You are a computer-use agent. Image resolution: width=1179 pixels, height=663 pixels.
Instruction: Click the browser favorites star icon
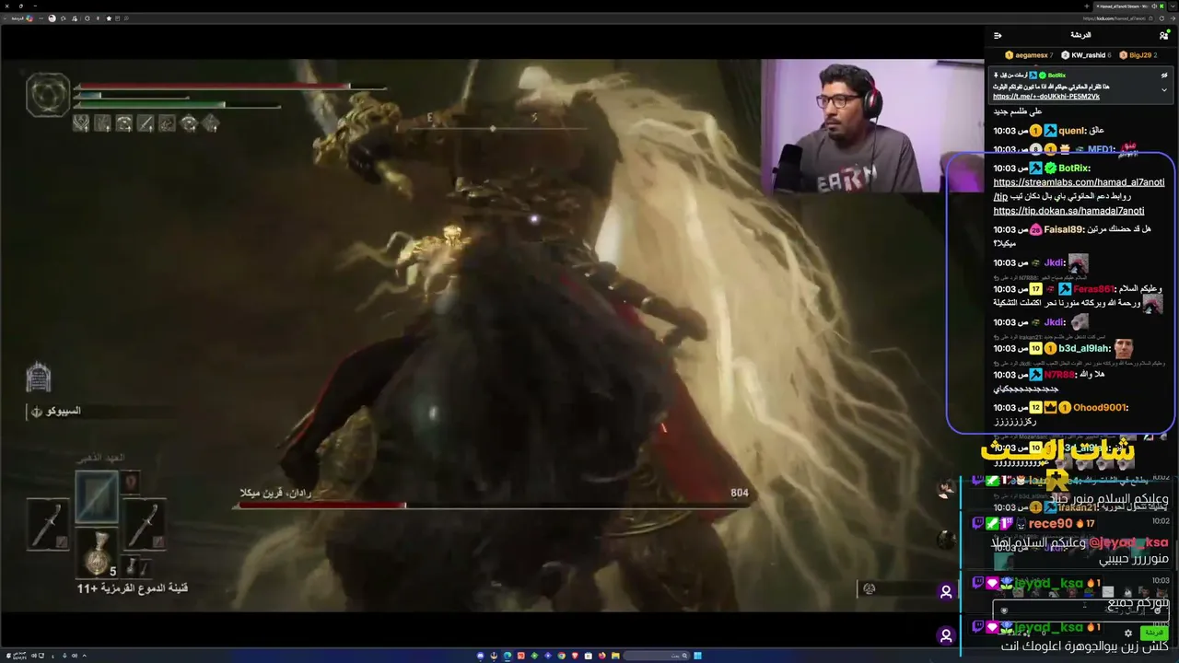click(x=109, y=17)
